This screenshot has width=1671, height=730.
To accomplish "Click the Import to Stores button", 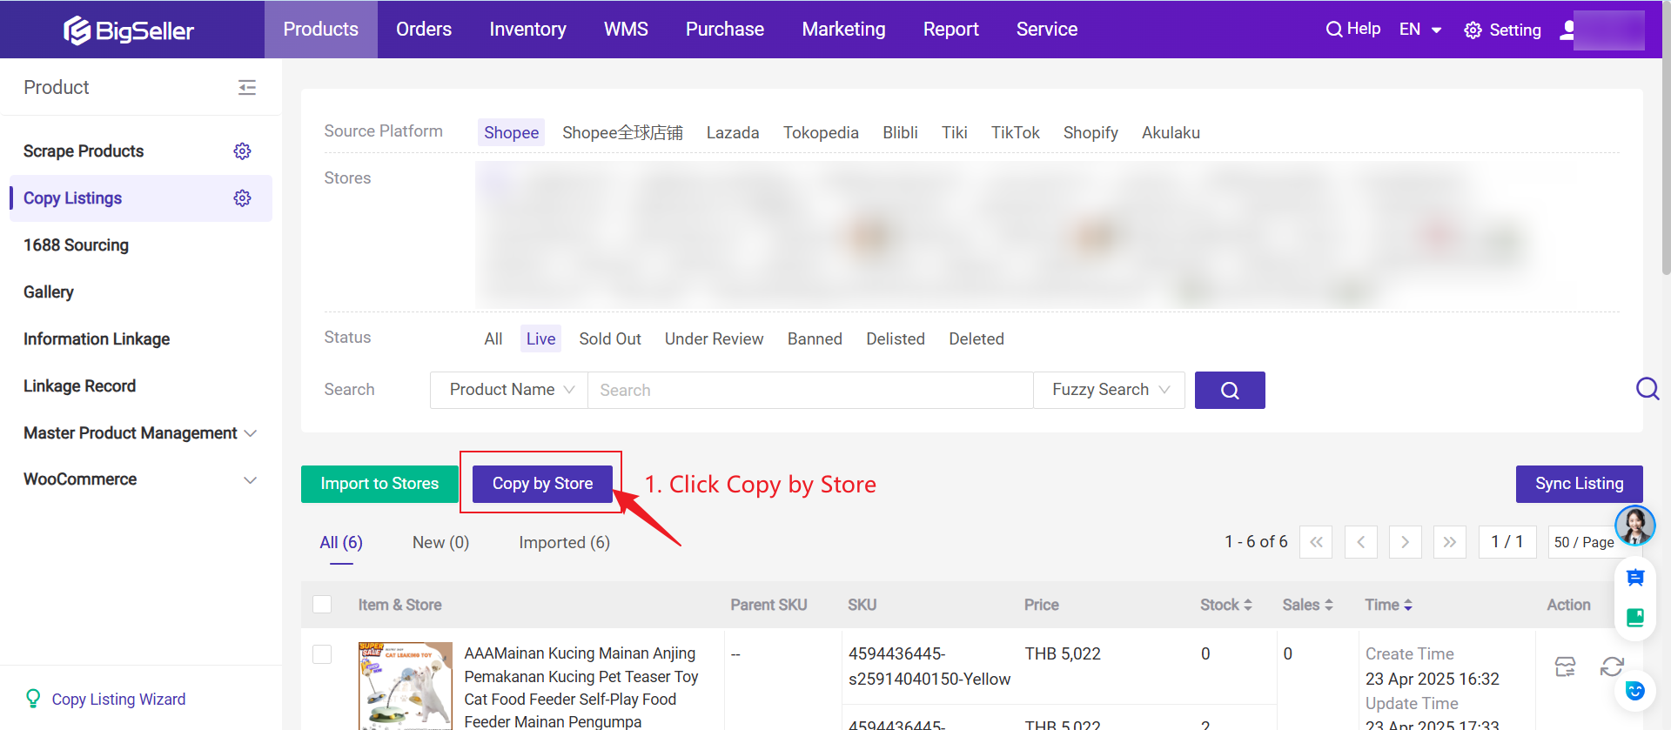I will 379,484.
